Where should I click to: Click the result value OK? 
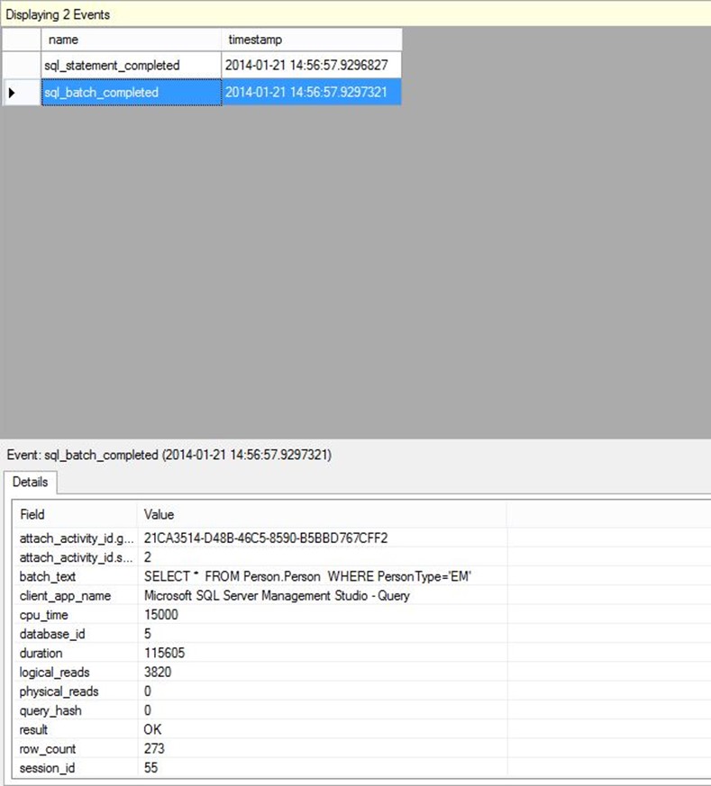coord(152,729)
